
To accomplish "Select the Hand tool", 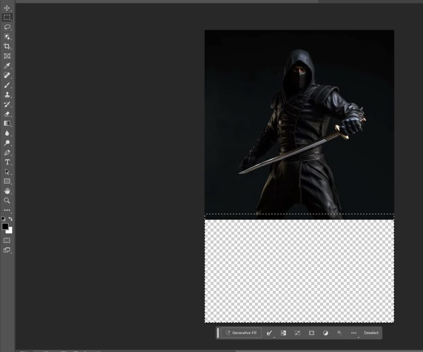I will click(x=7, y=191).
